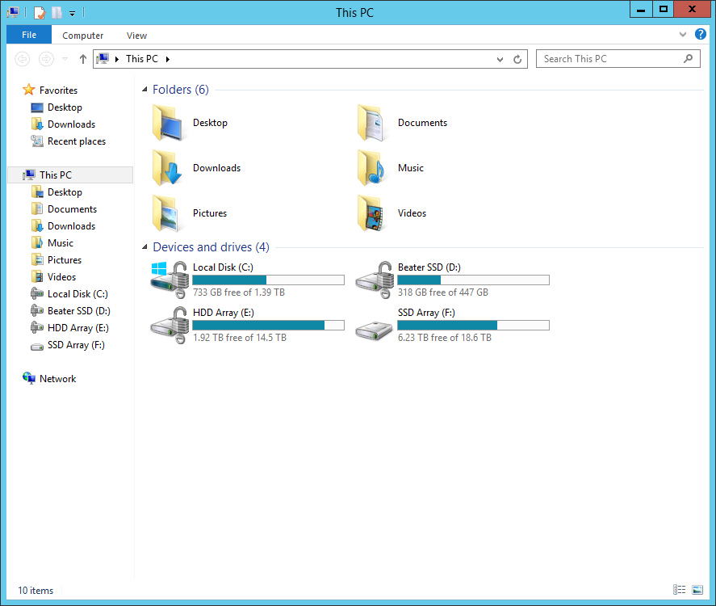
Task: Switch to the View ribbon tab
Action: (136, 36)
